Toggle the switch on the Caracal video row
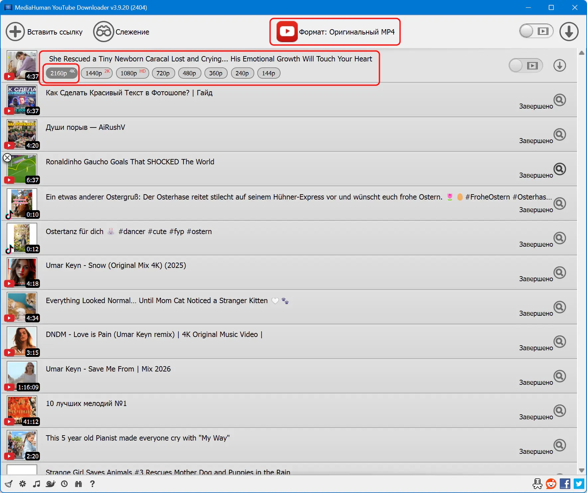The image size is (587, 493). coord(526,65)
